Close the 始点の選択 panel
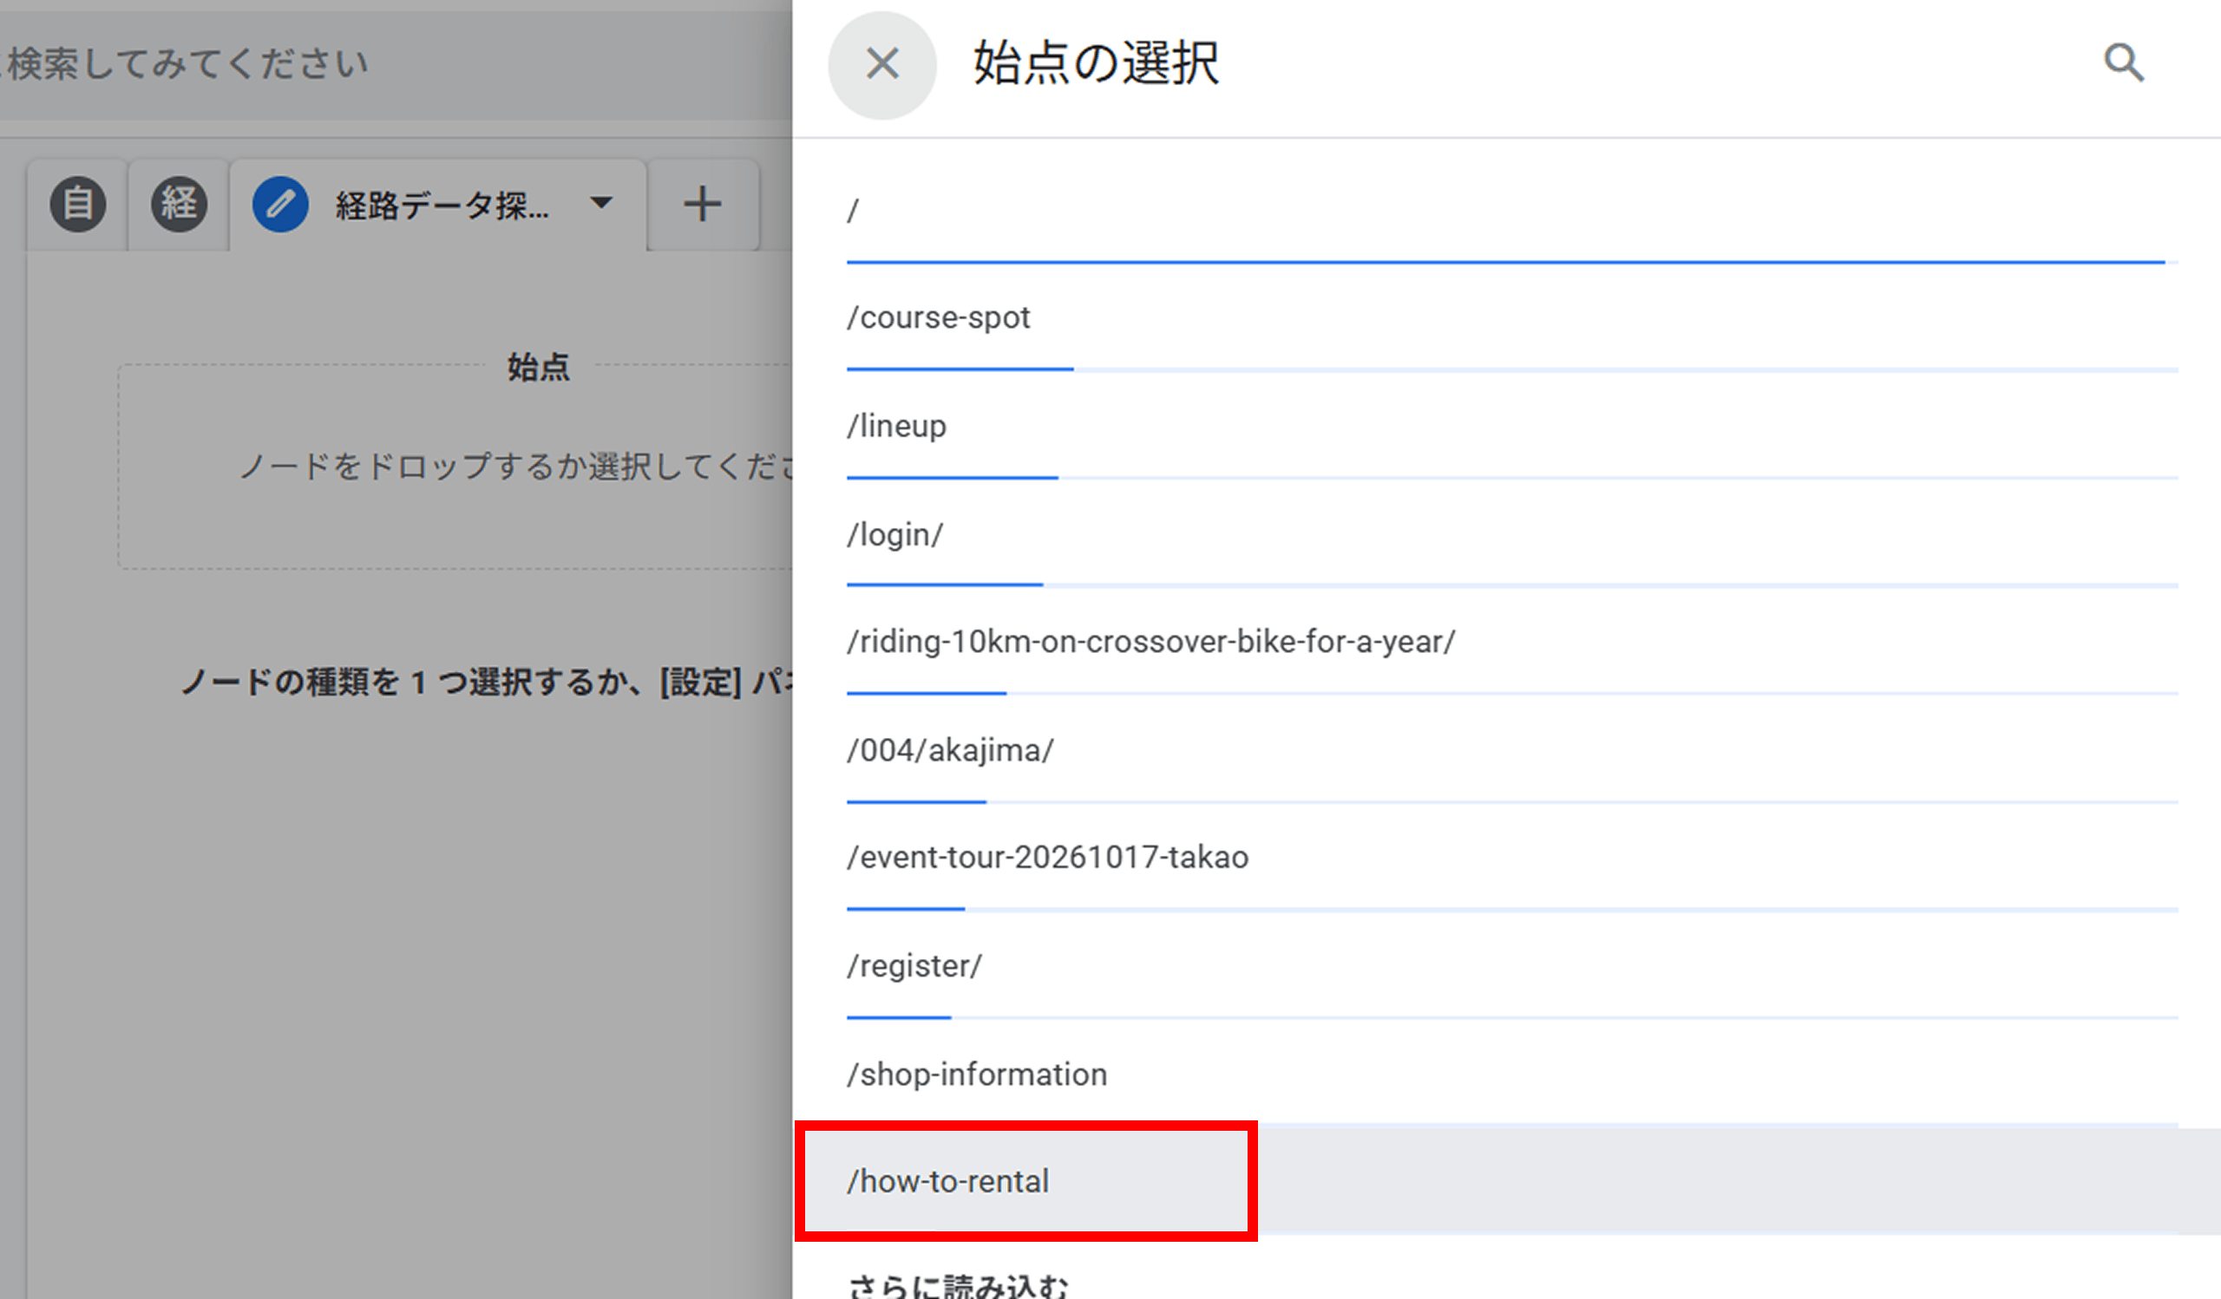This screenshot has height=1299, width=2221. tap(881, 64)
